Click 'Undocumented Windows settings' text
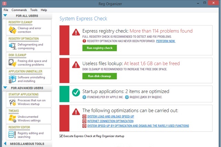Screen dimensions: 221x147 (x=29, y=118)
